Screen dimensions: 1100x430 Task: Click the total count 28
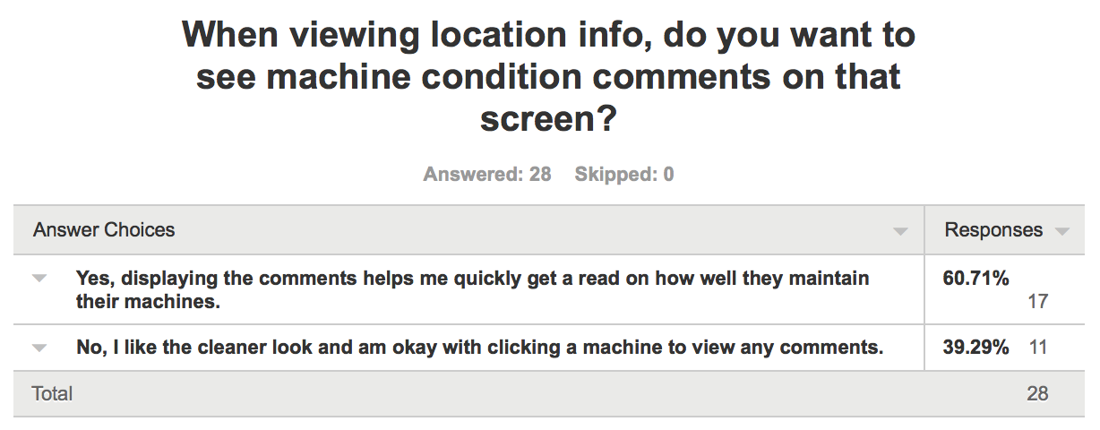(1037, 393)
